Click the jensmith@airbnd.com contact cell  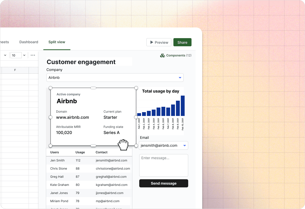click(x=111, y=160)
